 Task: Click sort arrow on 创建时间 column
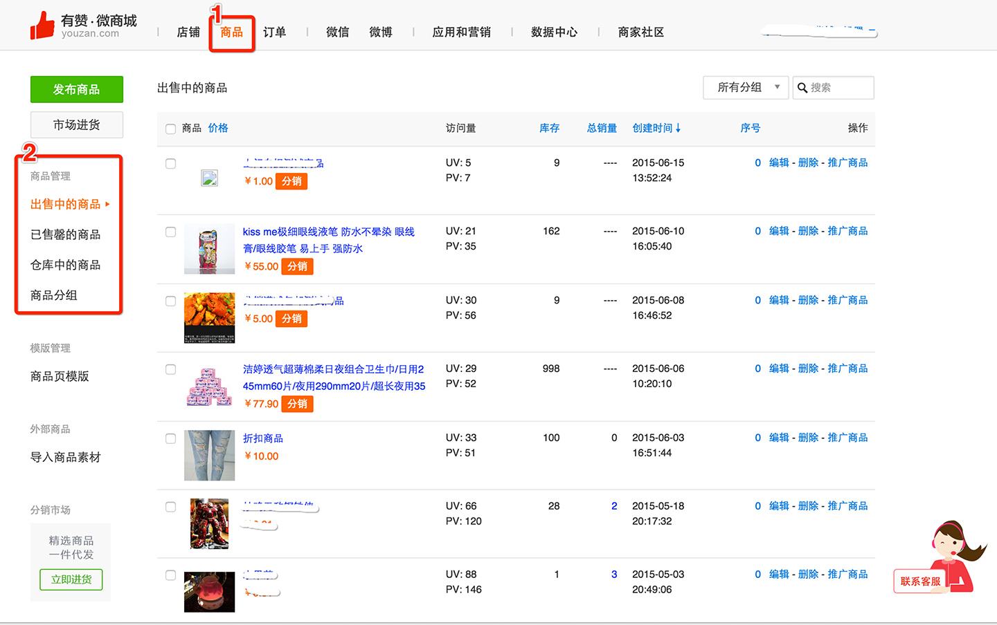click(x=678, y=128)
